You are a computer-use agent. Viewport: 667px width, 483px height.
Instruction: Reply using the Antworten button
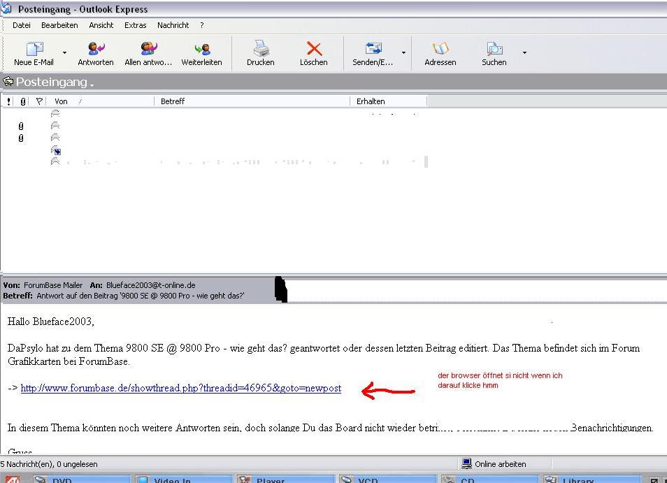(96, 53)
